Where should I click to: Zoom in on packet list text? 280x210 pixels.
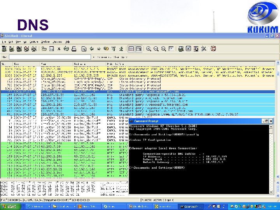click(x=149, y=49)
